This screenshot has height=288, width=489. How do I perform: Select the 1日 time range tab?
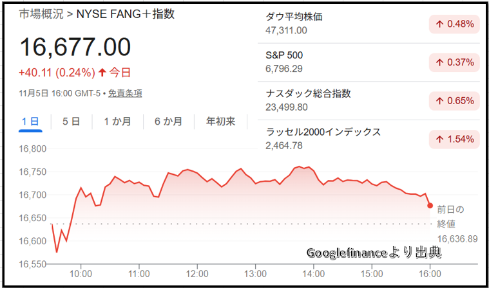coord(30,121)
